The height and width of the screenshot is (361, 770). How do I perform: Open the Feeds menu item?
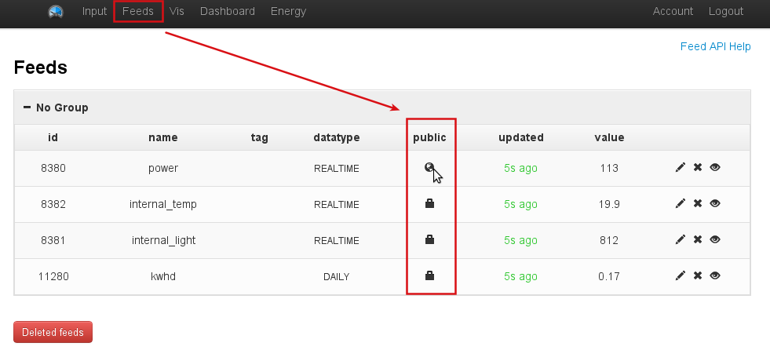click(138, 12)
